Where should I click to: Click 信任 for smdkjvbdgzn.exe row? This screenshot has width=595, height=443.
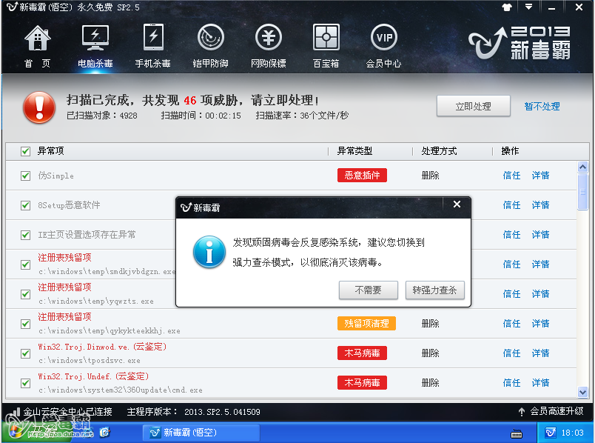[x=511, y=264]
